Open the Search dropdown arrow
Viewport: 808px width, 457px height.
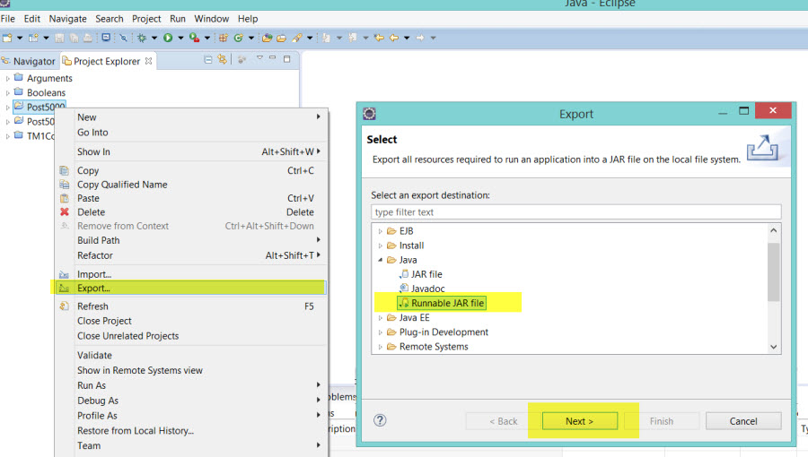point(309,38)
